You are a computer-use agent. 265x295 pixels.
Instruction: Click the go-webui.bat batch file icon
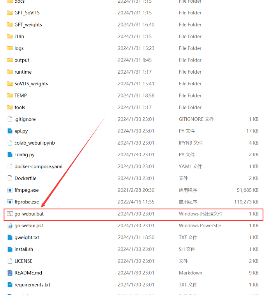[x=10, y=214]
